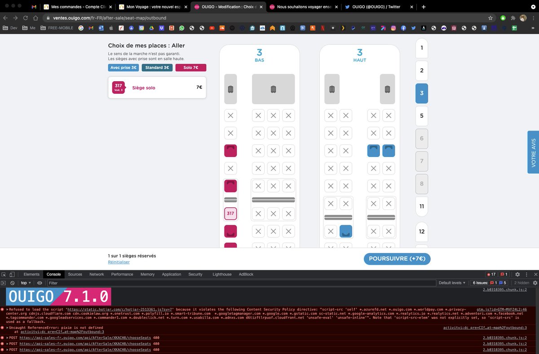Select coach 5 in the coach list

tap(422, 116)
